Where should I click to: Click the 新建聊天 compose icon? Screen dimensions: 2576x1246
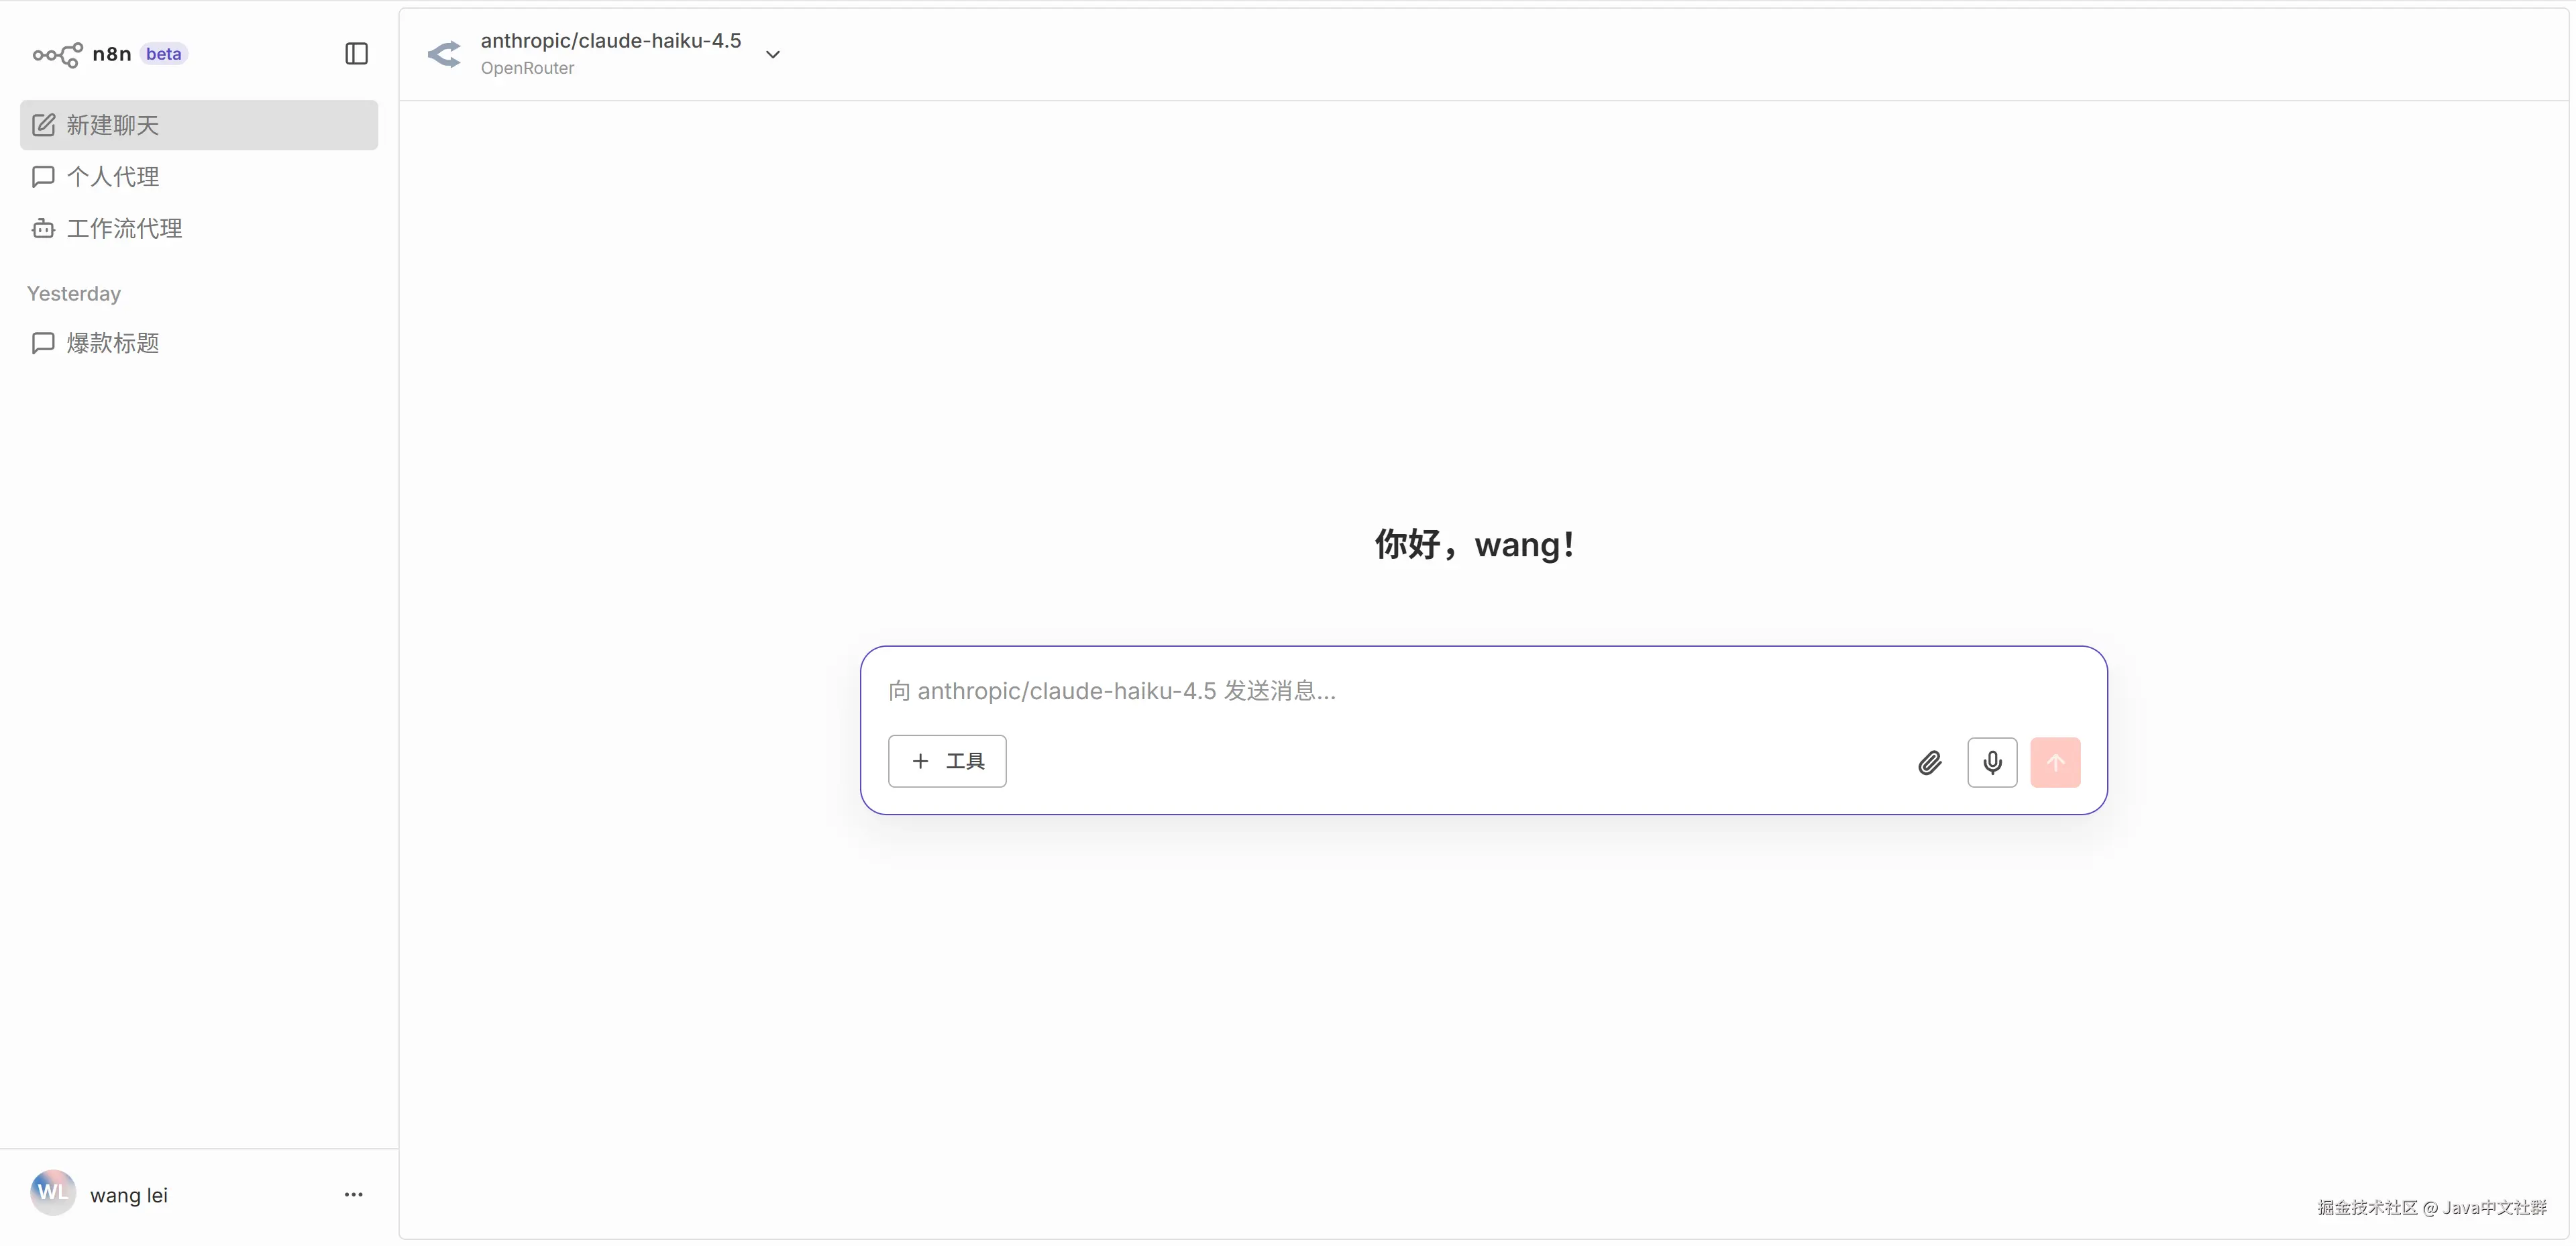(x=43, y=125)
